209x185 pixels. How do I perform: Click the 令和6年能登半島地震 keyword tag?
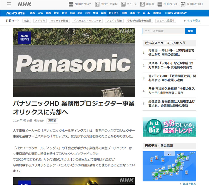point(139,21)
